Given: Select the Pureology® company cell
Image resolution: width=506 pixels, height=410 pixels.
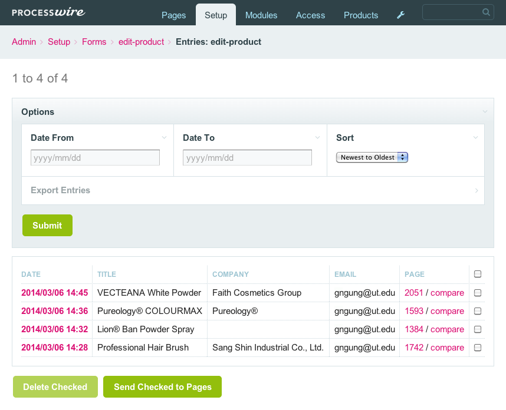Looking at the screenshot, I should [x=235, y=311].
